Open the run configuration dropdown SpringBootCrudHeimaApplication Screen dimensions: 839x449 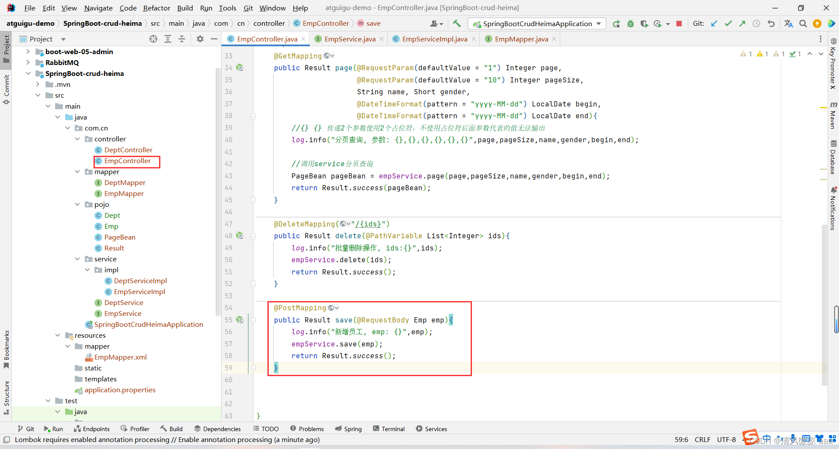pyautogui.click(x=537, y=24)
